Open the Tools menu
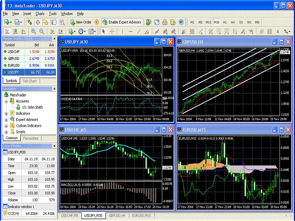295x221 pixels. (53, 14)
